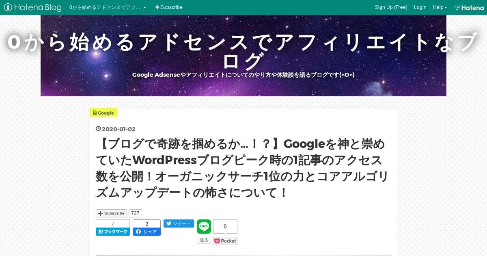
Task: Open the article title link
Action: (x=242, y=168)
